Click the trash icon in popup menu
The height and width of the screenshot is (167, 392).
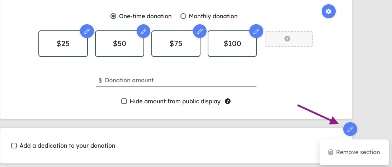tap(331, 152)
